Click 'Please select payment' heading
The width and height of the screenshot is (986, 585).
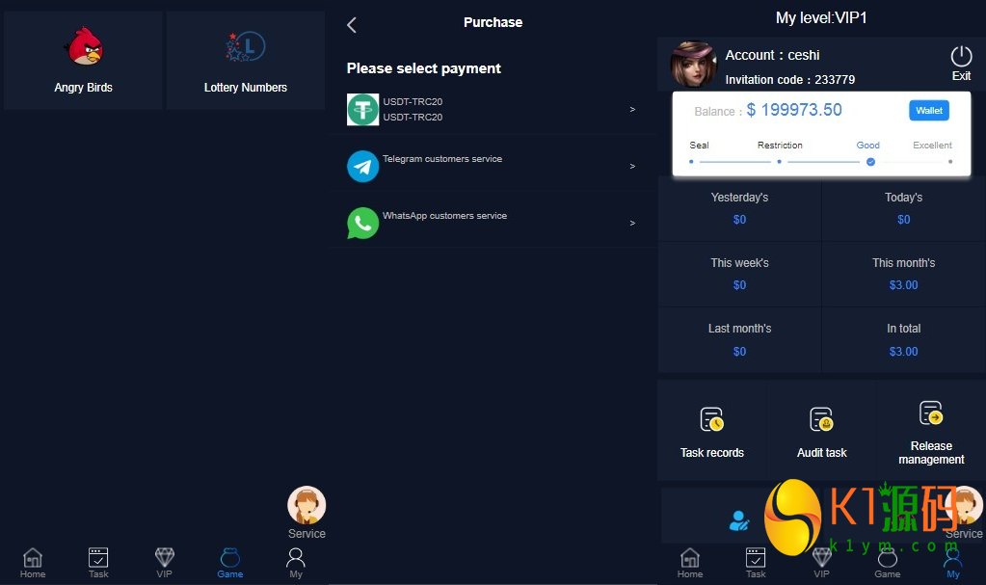(x=424, y=67)
